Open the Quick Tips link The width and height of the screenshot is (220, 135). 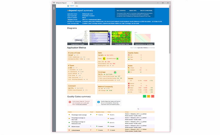coord(133,11)
